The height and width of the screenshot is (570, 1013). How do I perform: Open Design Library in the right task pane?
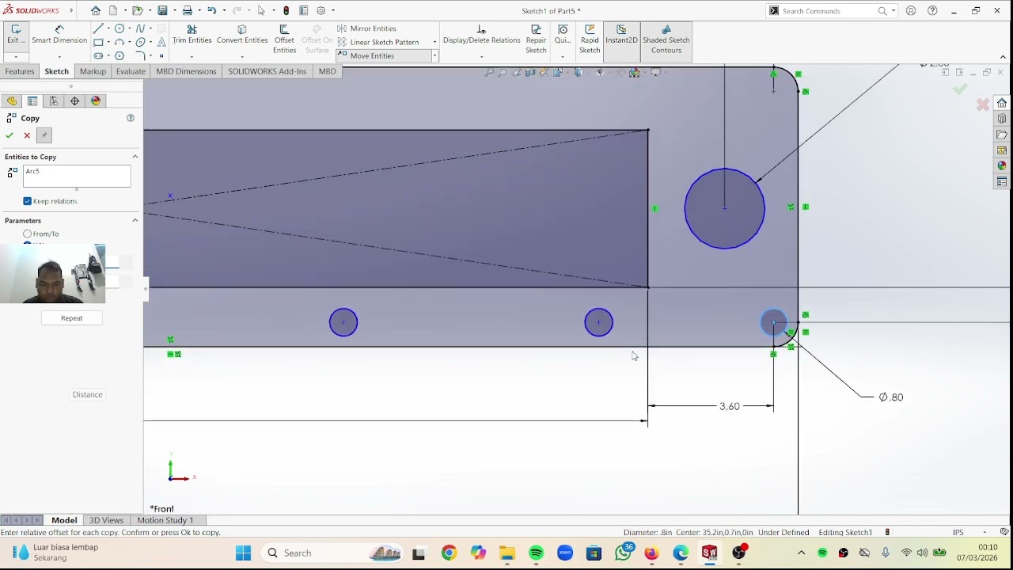[x=1002, y=119]
